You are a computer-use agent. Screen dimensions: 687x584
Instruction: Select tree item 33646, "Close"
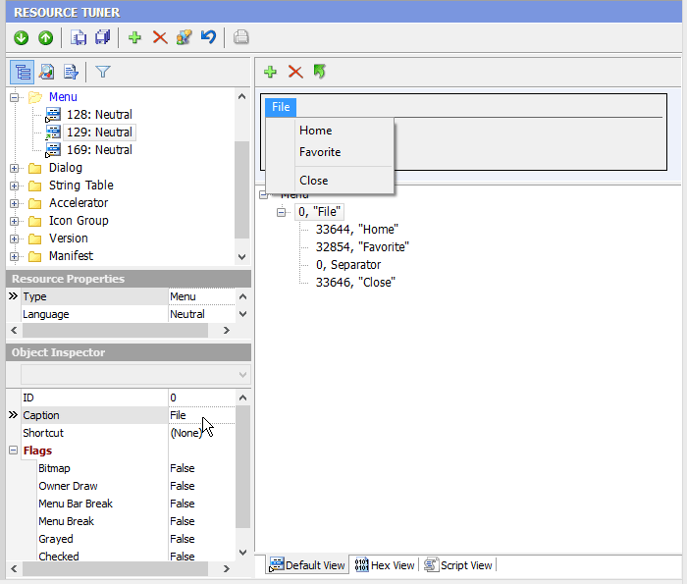tap(355, 282)
